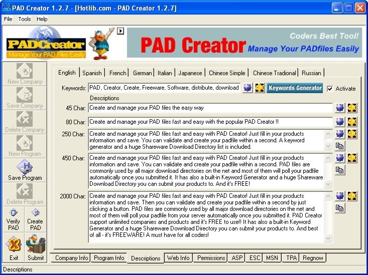
Task: Click blue gear icon on 45 Char row
Action: 339,108
